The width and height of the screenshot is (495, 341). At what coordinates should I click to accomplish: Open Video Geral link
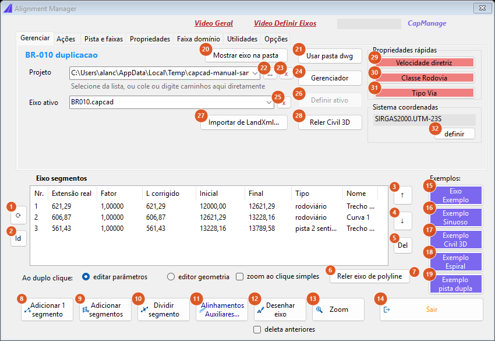[214, 23]
